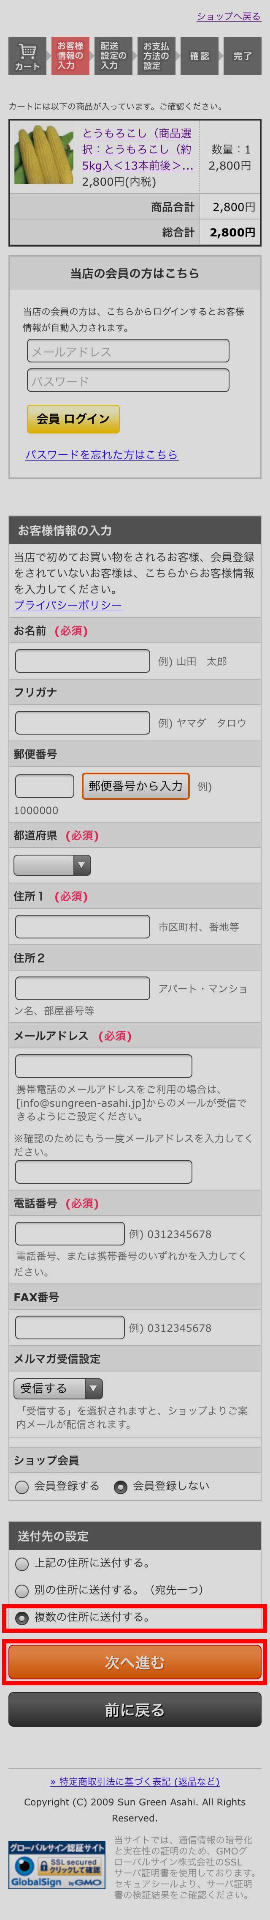
Task: Open ショップへ戻る link
Action: point(228,16)
